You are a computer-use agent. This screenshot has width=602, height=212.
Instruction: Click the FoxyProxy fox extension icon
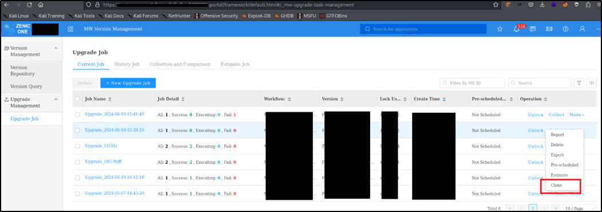565,5
